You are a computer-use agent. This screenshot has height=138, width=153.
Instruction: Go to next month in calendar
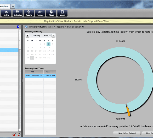coord(53,36)
